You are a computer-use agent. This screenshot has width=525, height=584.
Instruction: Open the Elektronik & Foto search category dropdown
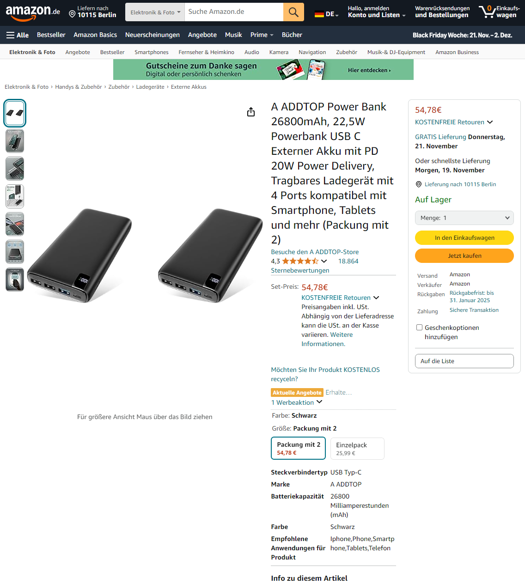tap(155, 12)
